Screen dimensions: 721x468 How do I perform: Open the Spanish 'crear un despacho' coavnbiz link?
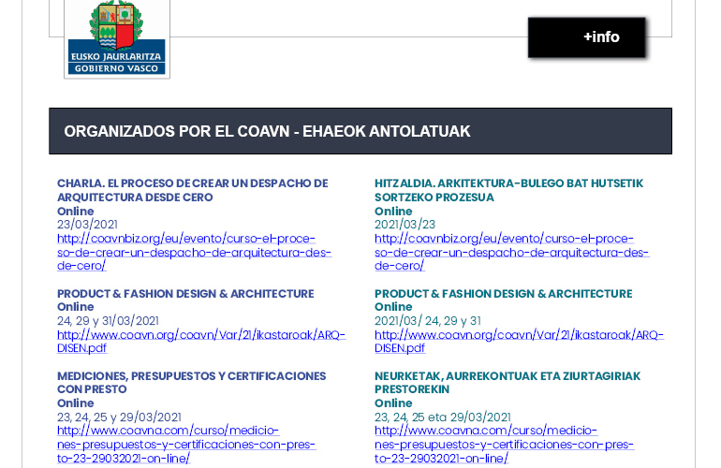194,252
